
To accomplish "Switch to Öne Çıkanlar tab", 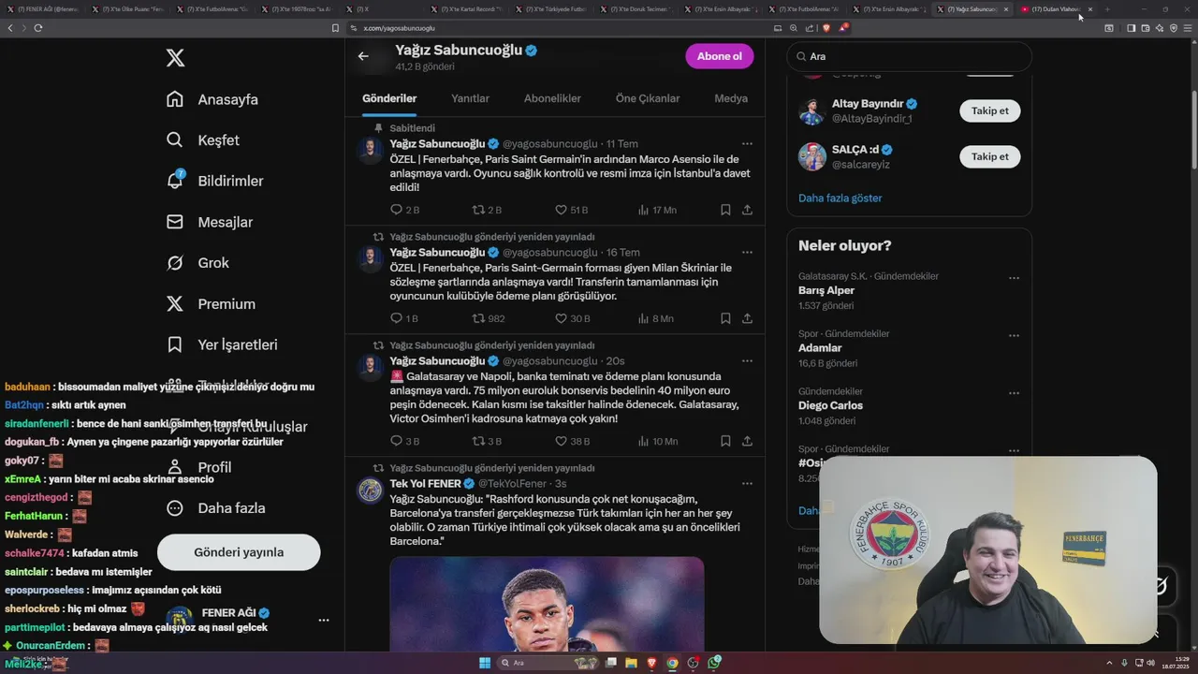I will [648, 98].
